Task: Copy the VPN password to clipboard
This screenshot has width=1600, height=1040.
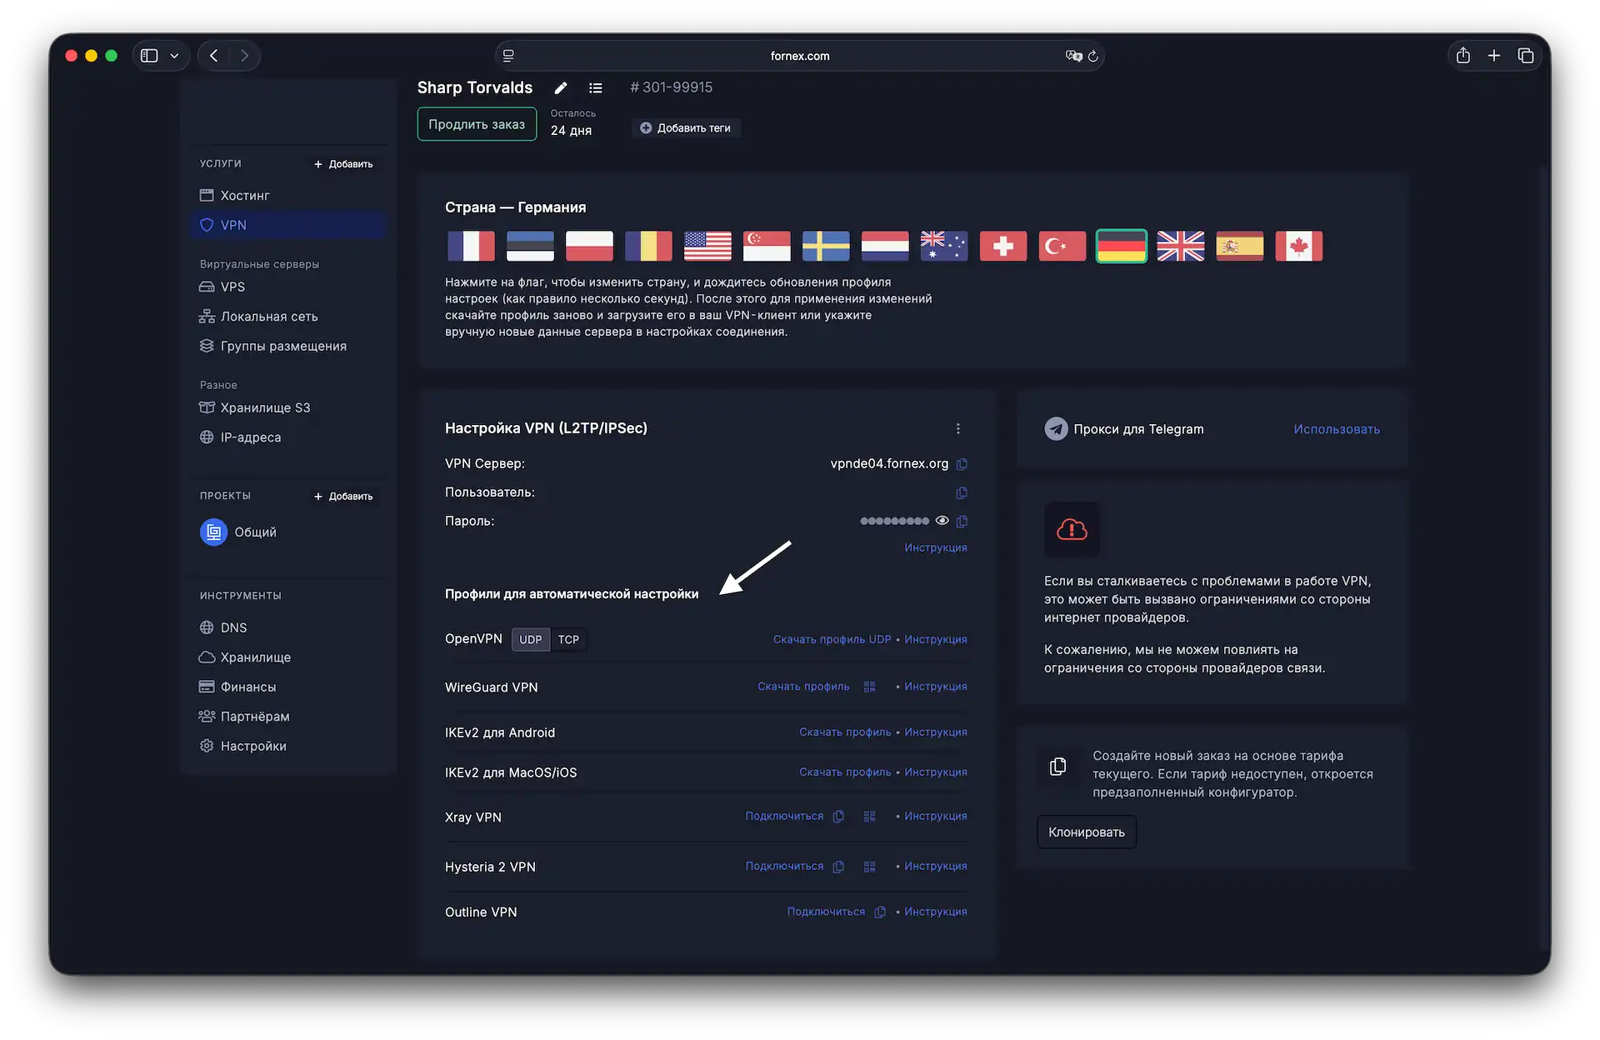Action: point(962,522)
